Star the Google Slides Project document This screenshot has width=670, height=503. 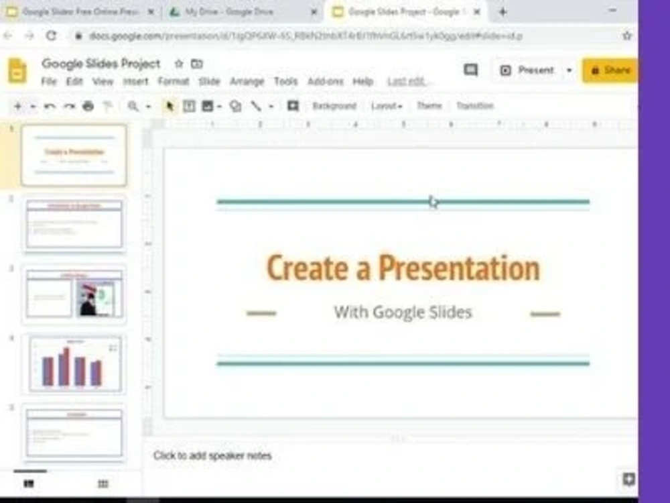tap(179, 64)
